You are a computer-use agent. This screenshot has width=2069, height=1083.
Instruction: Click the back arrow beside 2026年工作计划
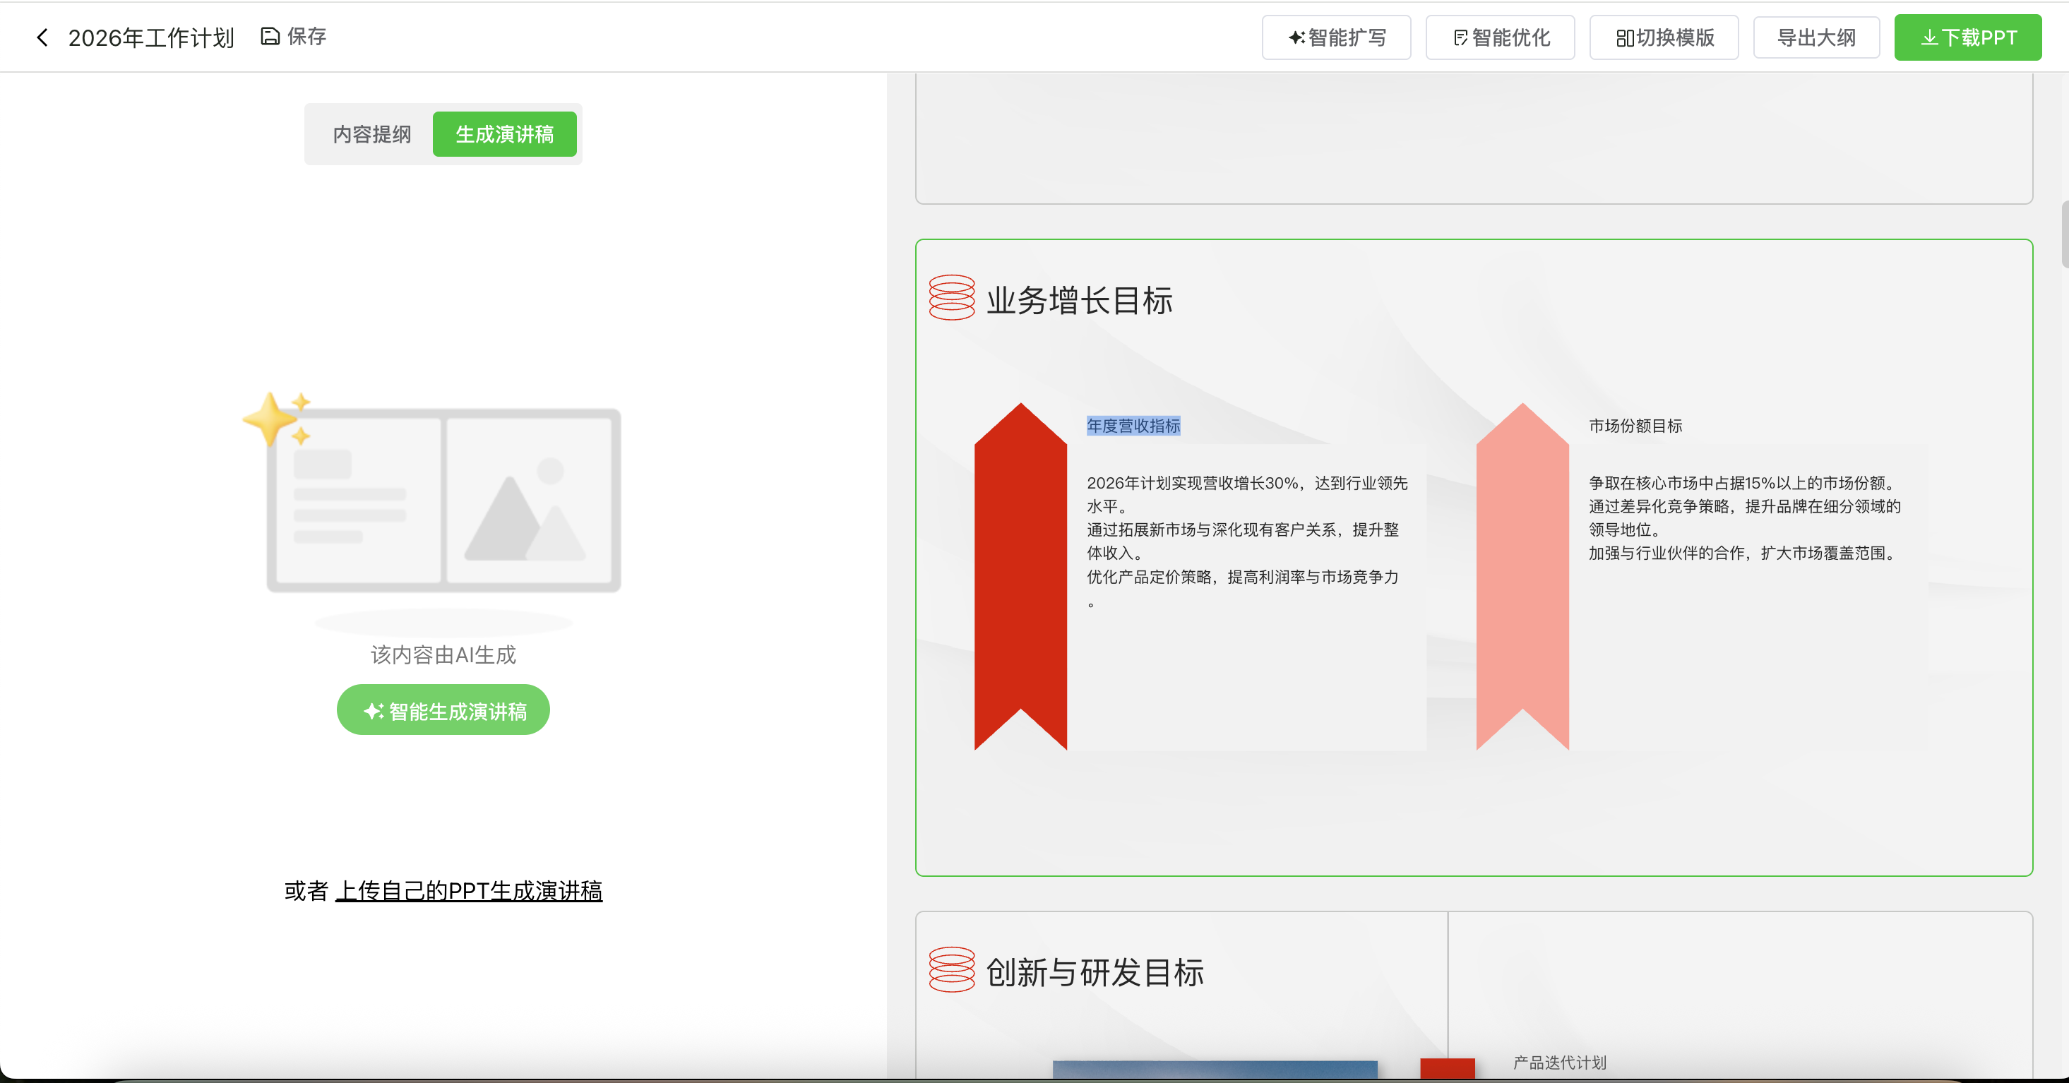pyautogui.click(x=41, y=37)
